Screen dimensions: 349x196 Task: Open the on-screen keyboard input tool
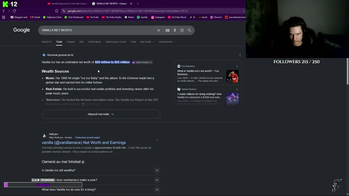pos(167,30)
